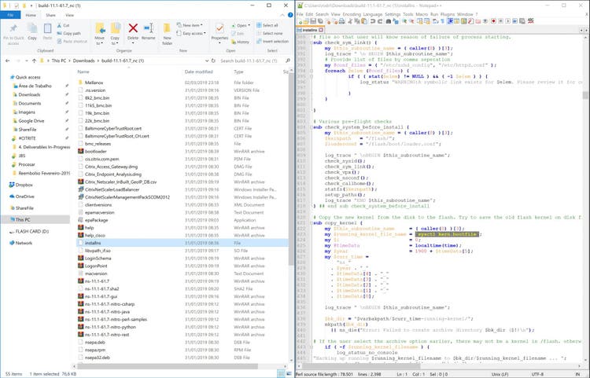Toggle Synchronize Vertical Scrolling in Notepad++
590x378 pixels.
pyautogui.click(x=419, y=21)
